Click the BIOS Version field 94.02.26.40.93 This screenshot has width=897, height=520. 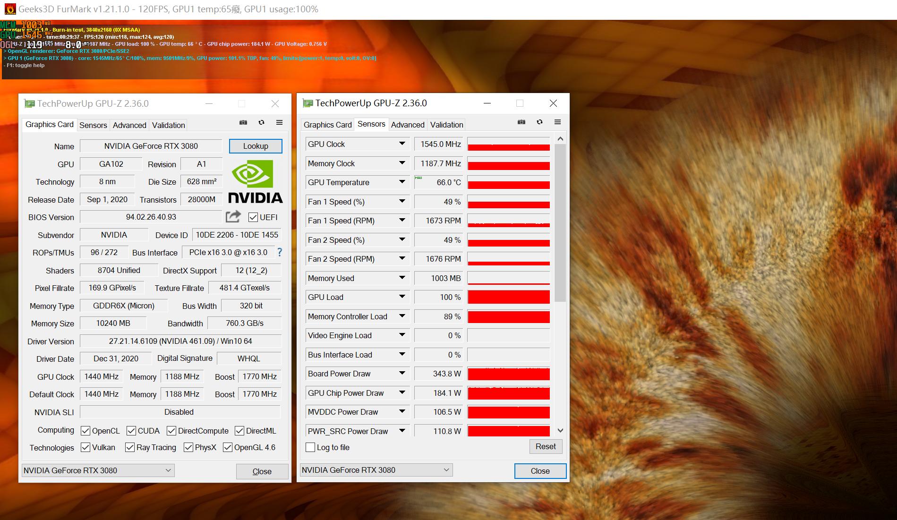point(151,217)
